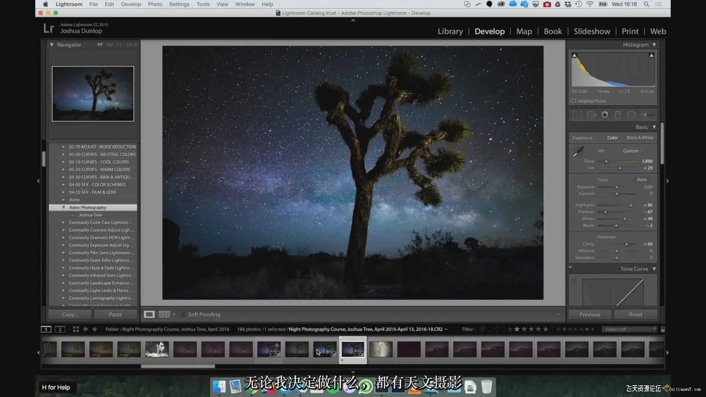Open Grid view from filmstrip bar
Viewport: 706px width, 397px height.
[76, 329]
